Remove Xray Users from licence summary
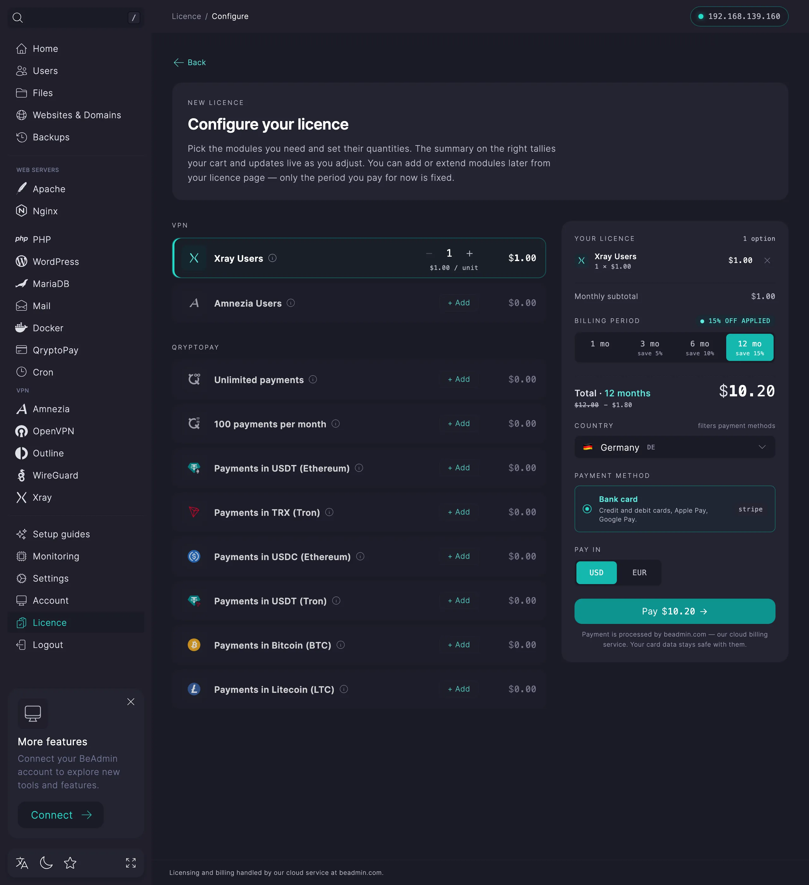Viewport: 809px width, 885px height. point(767,261)
